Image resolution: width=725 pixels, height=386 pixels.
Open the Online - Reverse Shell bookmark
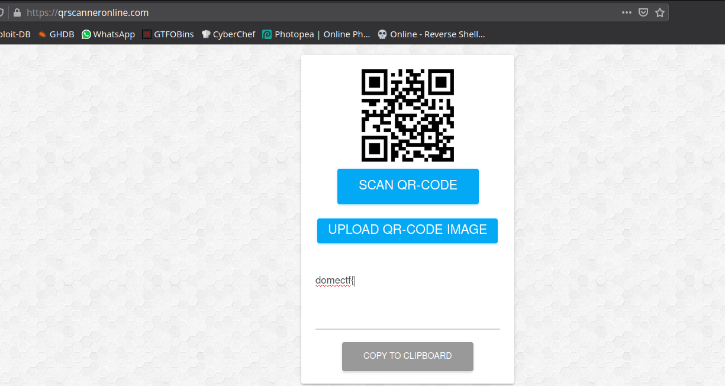click(x=431, y=34)
